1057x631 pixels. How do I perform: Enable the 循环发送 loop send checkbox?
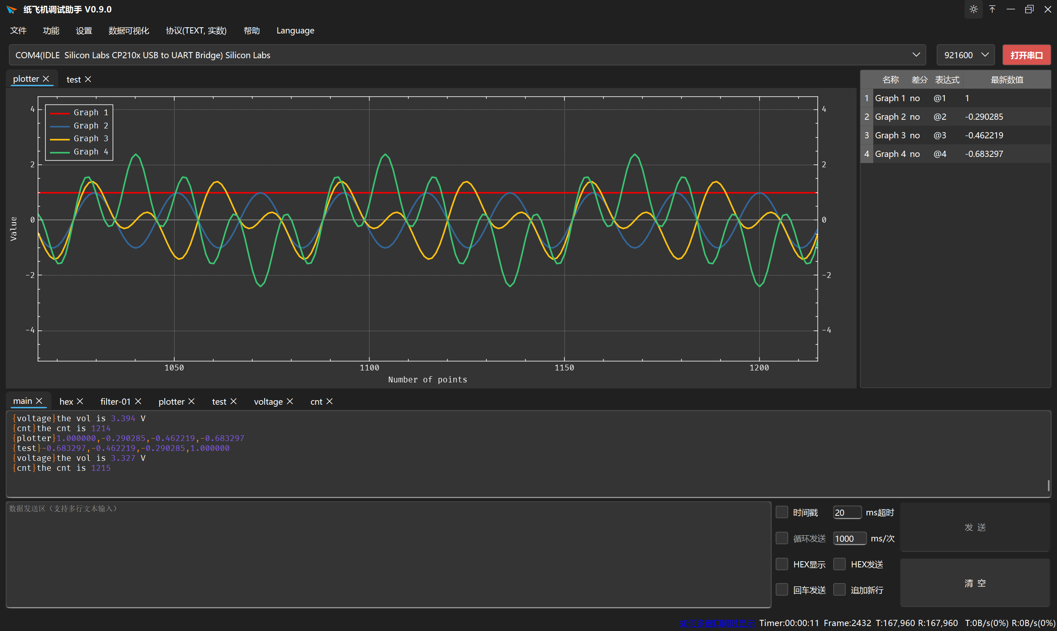pyautogui.click(x=782, y=538)
